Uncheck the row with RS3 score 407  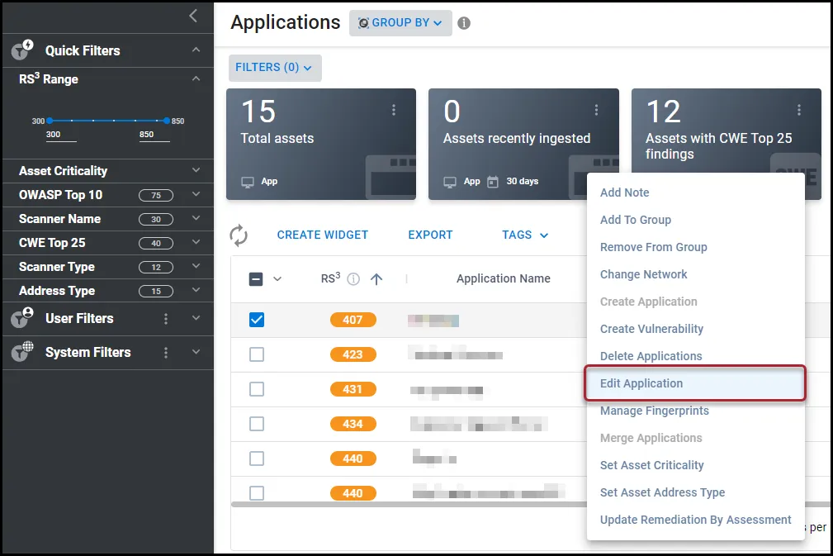point(257,320)
